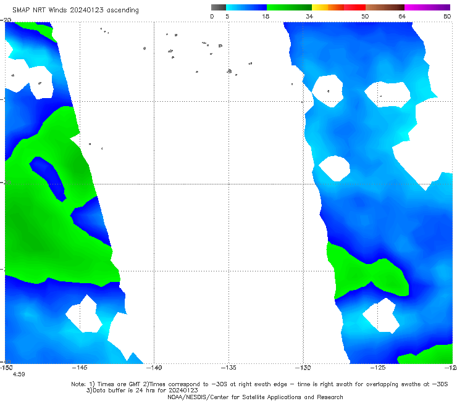Image resolution: width=457 pixels, height=401 pixels.
Task: Click the red segment of the color bar
Action: coord(354,7)
